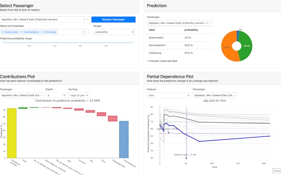Click the left handle of probability range slider
The height and width of the screenshot is (175, 281).
click(x=4, y=43)
